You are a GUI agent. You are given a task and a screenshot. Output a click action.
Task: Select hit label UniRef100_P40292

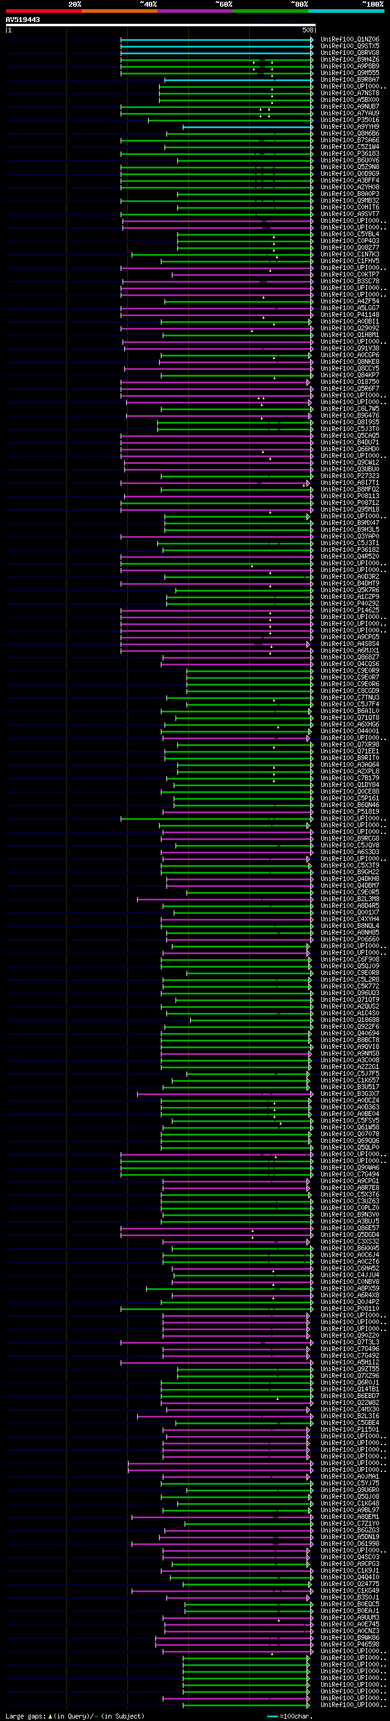[x=350, y=603]
